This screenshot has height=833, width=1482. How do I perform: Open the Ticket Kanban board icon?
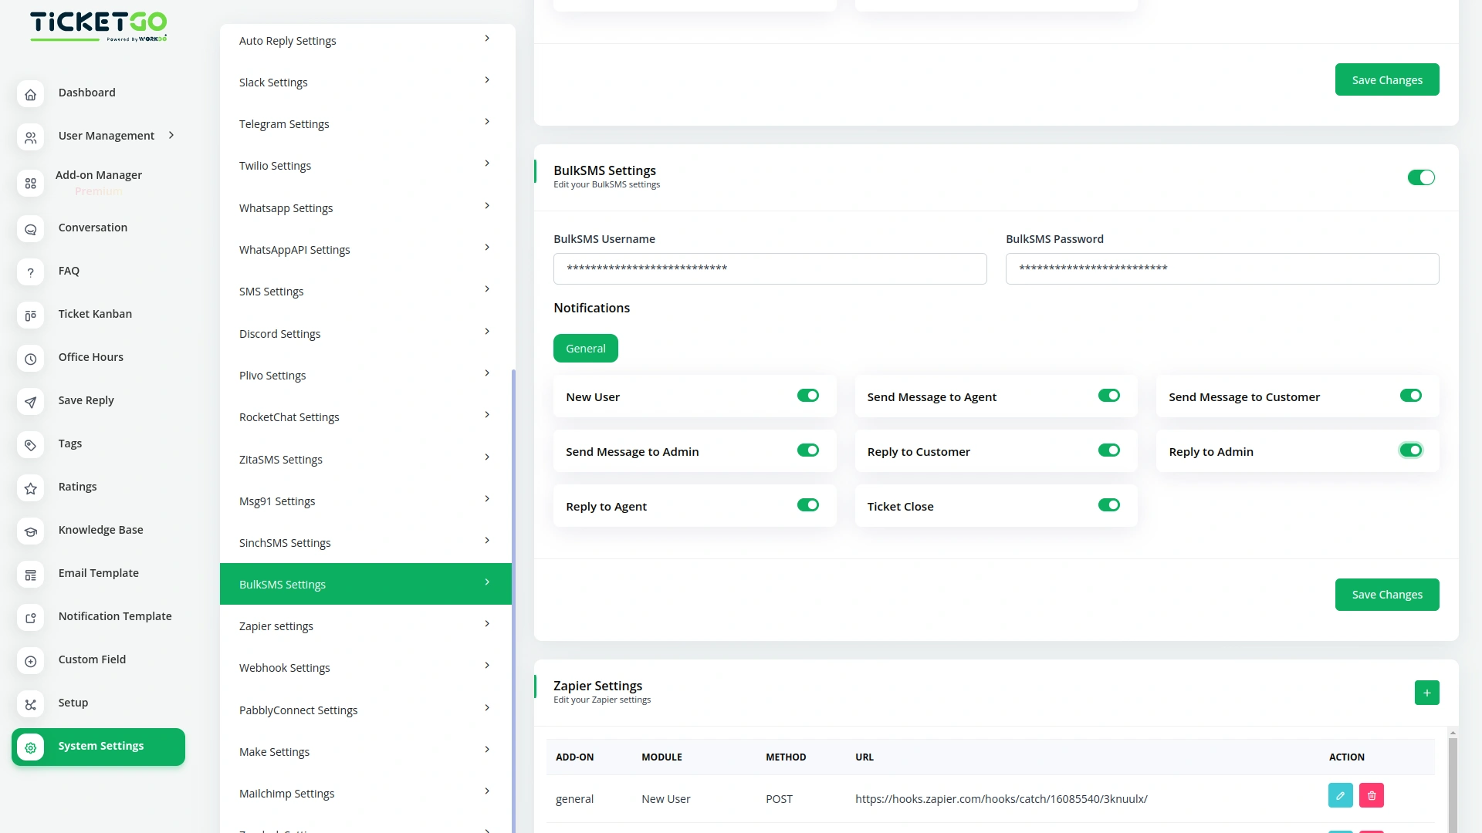click(x=30, y=315)
